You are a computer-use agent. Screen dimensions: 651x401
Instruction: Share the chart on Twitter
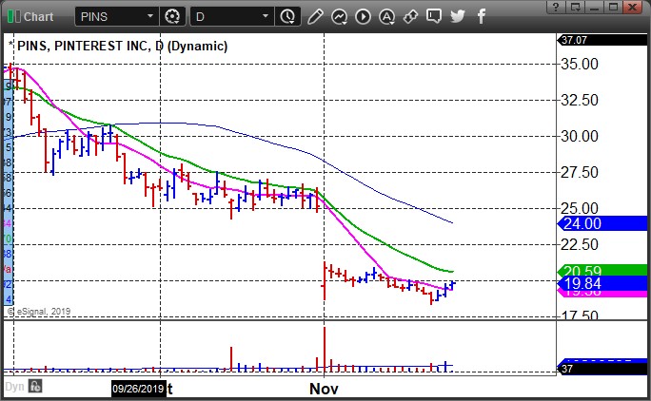pyautogui.click(x=458, y=16)
